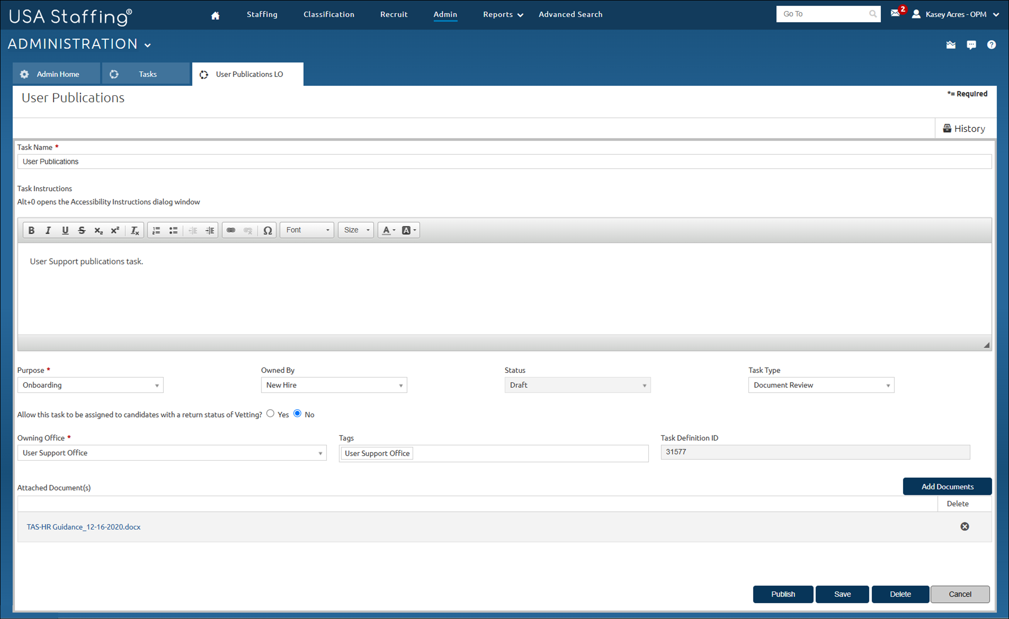Viewport: 1009px width, 619px height.
Task: Open the feedback chat bubble icon
Action: click(971, 45)
